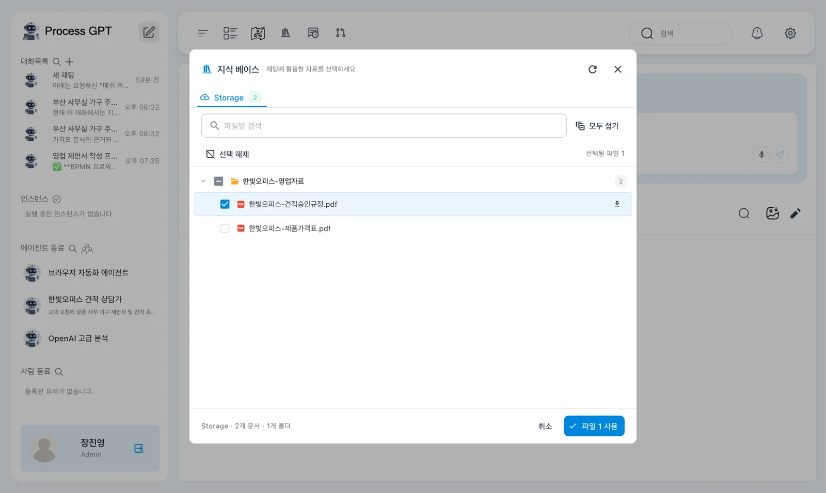Open the branch/pull request icon in the toolbar
The image size is (826, 493).
pos(341,33)
